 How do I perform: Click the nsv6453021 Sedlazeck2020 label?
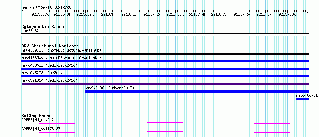click(x=49, y=65)
